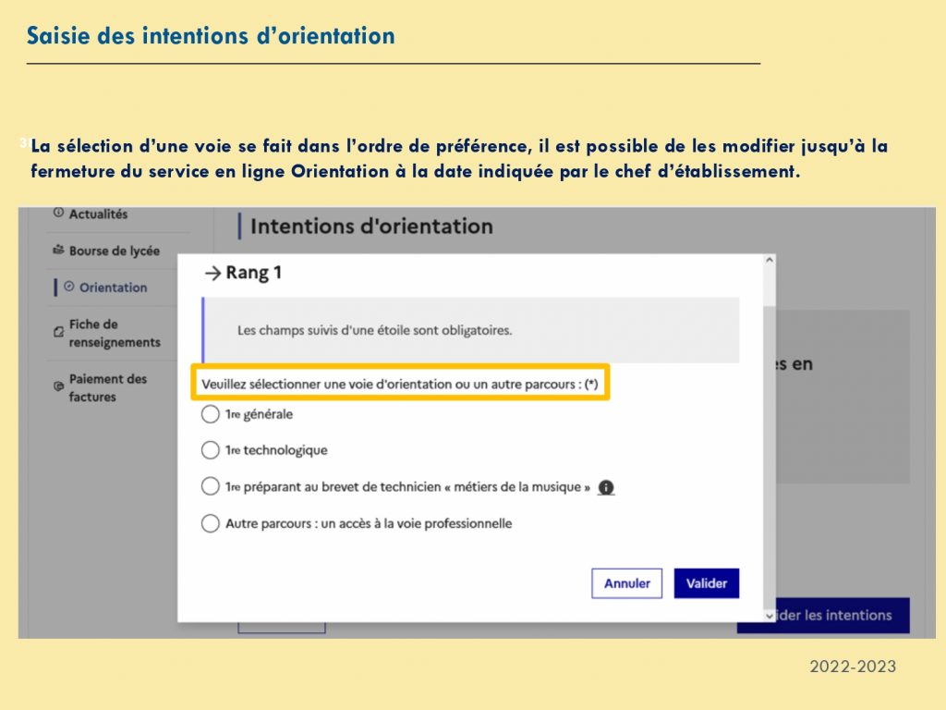Click the mandatory fields notice box
Viewport: 946px width, 710px height.
click(470, 330)
